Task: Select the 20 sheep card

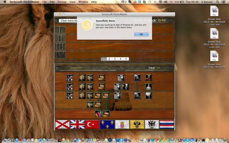Action: [x=118, y=96]
